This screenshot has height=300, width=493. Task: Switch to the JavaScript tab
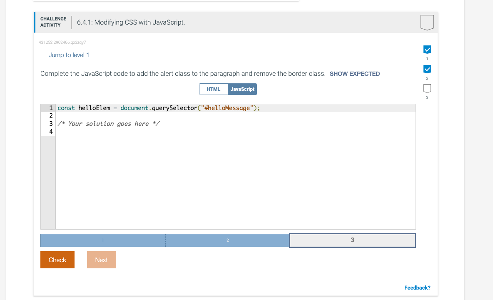pyautogui.click(x=242, y=89)
